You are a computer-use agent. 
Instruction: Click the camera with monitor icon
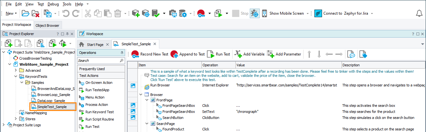[173, 13]
